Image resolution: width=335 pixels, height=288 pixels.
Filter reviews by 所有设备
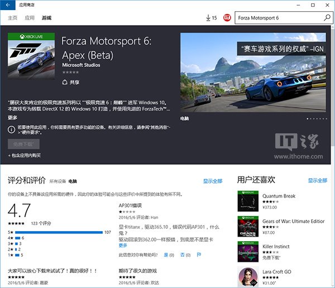coord(58,181)
